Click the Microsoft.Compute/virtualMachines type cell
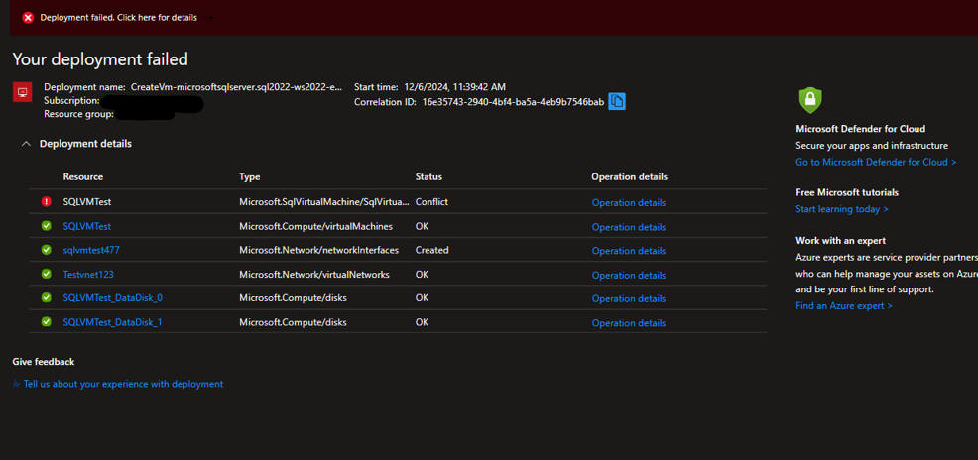 coord(316,226)
